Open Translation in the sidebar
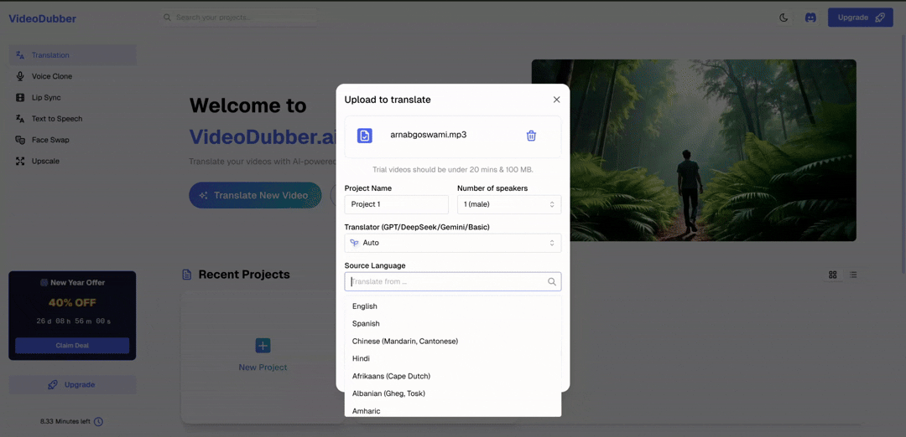The image size is (906, 437). [x=73, y=55]
